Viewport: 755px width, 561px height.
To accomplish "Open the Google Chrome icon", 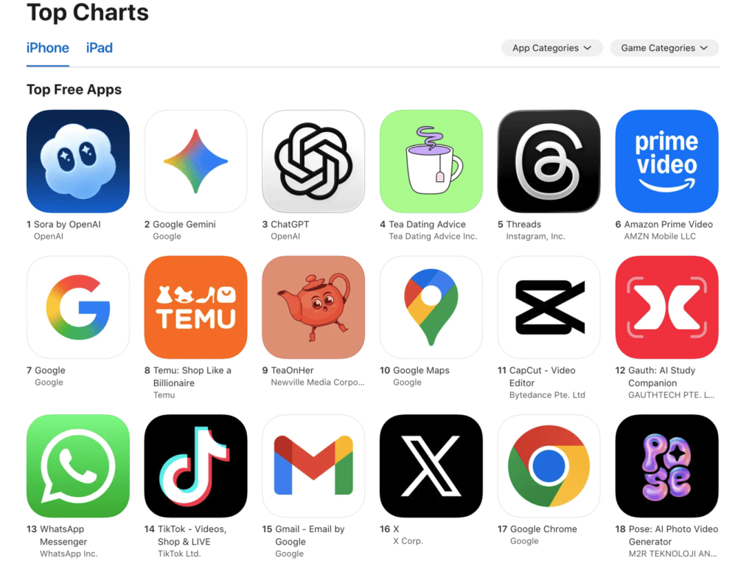I will pos(549,466).
